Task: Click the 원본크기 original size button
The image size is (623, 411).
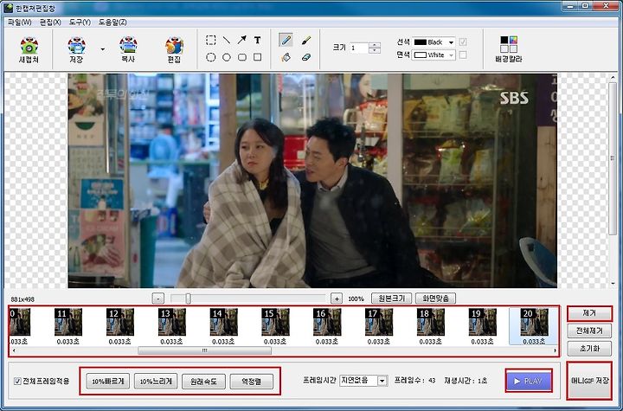Action: [392, 299]
